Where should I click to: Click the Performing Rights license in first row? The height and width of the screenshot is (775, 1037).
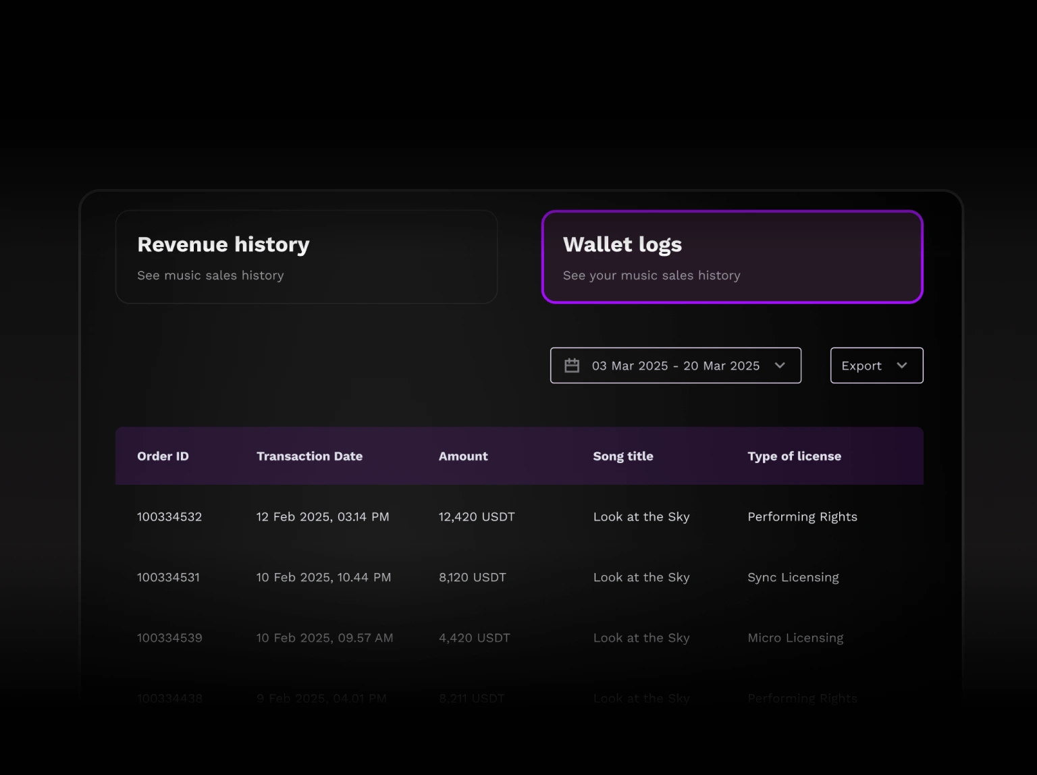(802, 517)
